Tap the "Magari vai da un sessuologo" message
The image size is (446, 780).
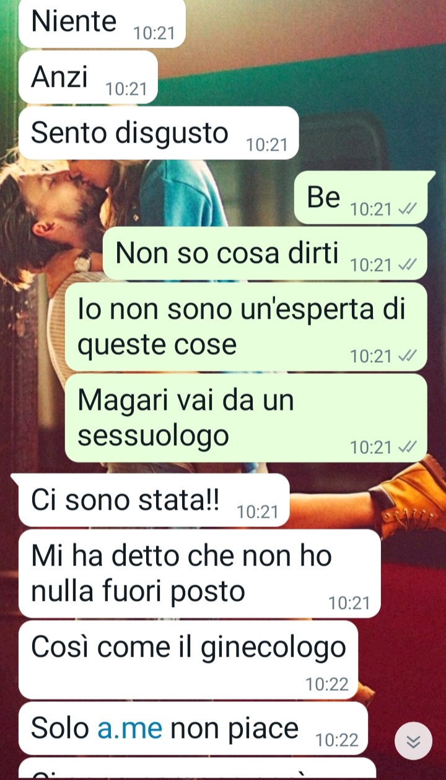coord(246,418)
